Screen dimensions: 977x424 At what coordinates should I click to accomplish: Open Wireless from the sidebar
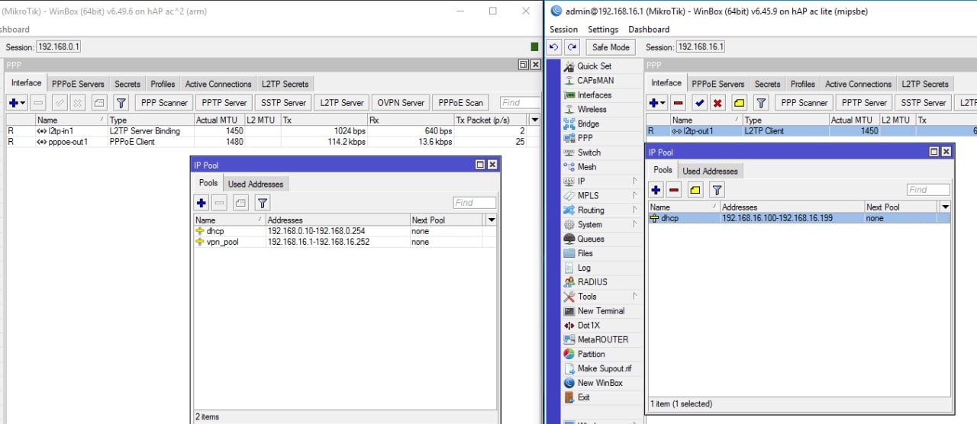[x=592, y=110]
